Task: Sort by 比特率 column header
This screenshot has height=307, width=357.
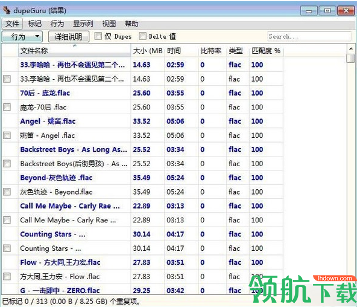Action: coord(212,50)
